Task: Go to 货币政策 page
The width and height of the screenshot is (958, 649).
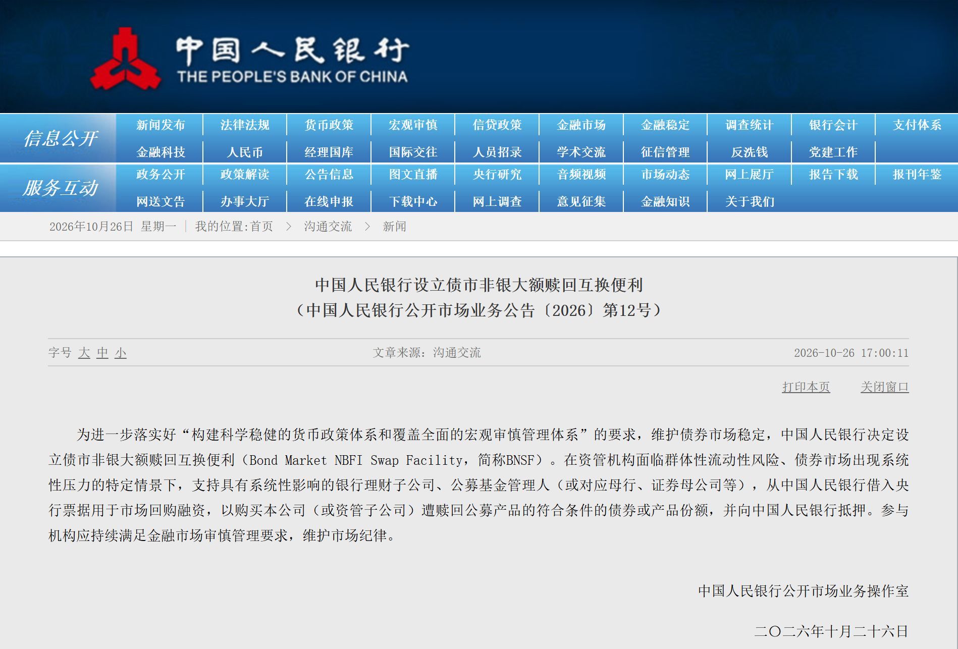Action: click(x=329, y=125)
